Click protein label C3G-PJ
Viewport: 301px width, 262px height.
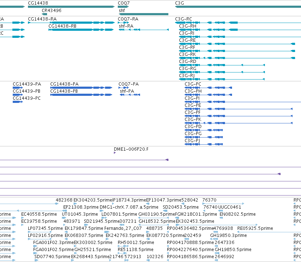coord(192,141)
